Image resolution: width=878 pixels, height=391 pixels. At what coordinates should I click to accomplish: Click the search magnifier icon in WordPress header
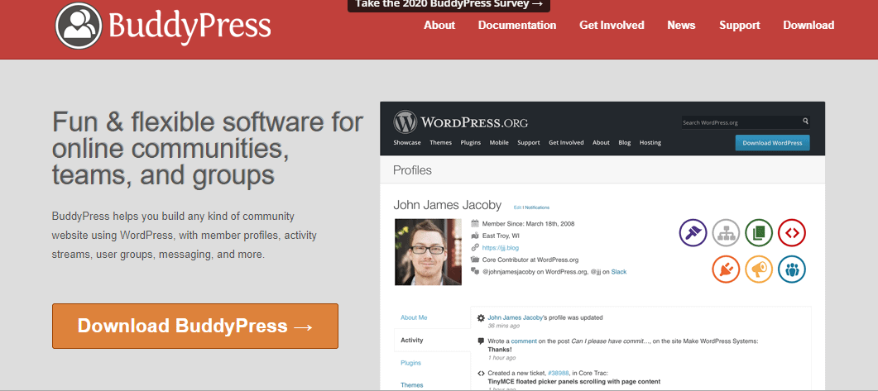[x=805, y=121]
